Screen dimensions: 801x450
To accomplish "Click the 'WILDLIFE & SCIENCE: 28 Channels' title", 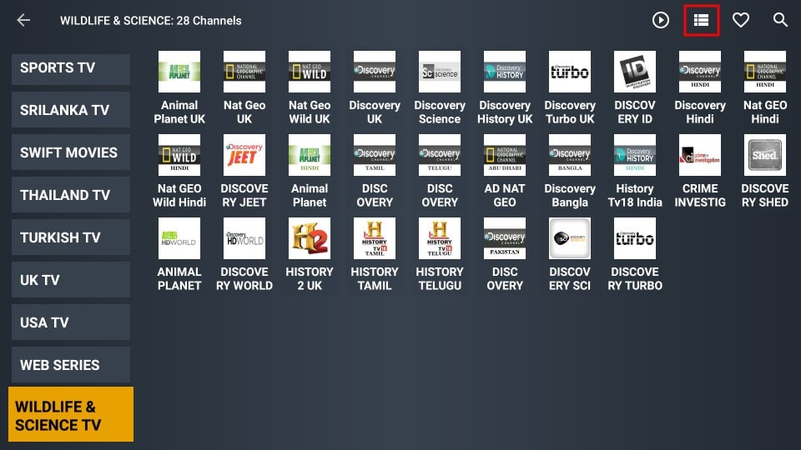I will 151,21.
